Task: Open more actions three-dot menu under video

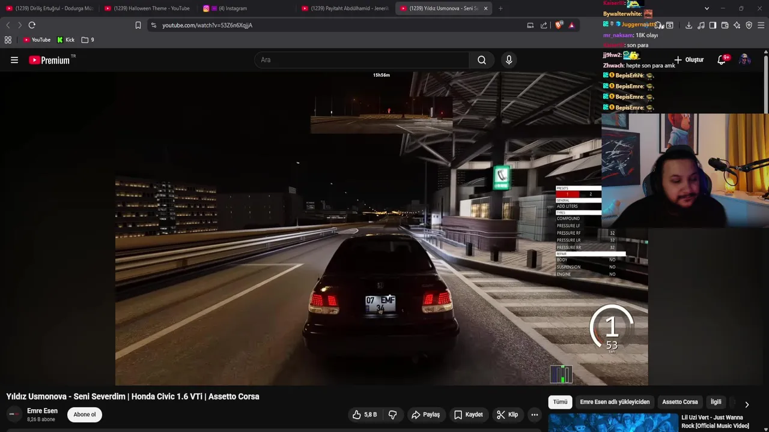Action: coord(534,415)
